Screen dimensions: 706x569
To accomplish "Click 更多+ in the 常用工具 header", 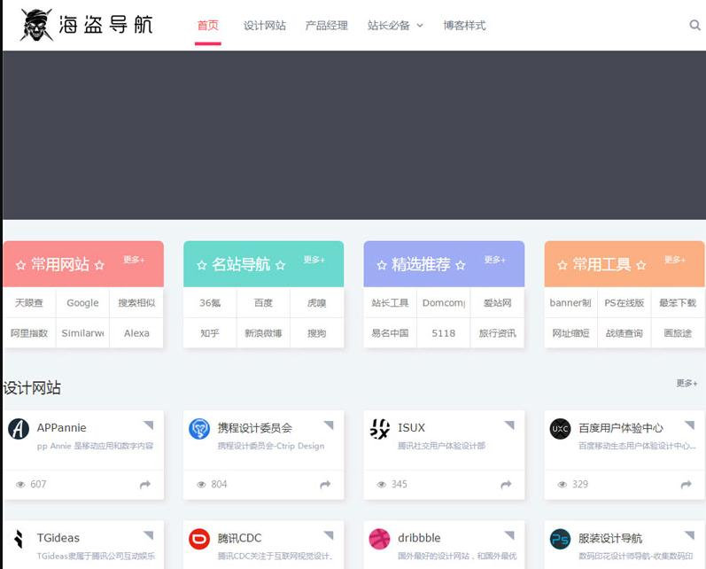I will coord(675,260).
